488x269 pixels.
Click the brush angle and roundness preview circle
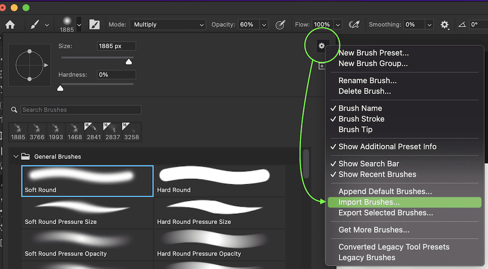(x=30, y=65)
